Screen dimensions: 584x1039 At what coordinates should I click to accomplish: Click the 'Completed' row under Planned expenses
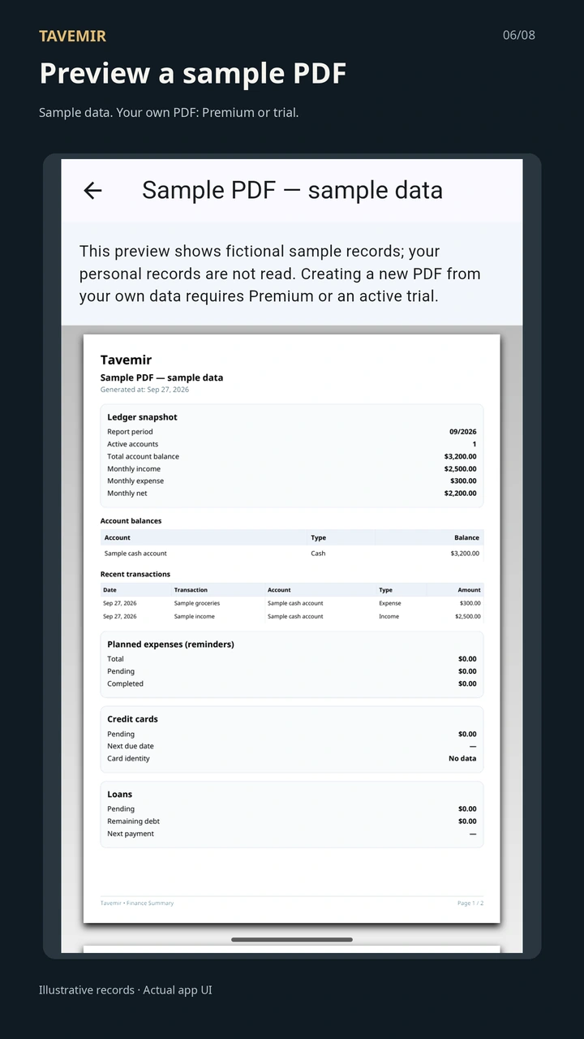pyautogui.click(x=292, y=683)
